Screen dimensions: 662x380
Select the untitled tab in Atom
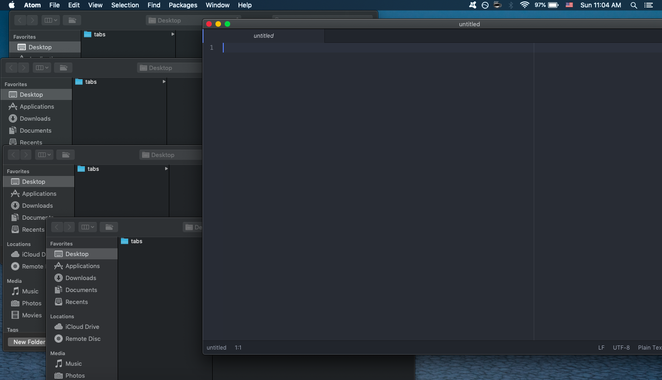[x=263, y=35]
